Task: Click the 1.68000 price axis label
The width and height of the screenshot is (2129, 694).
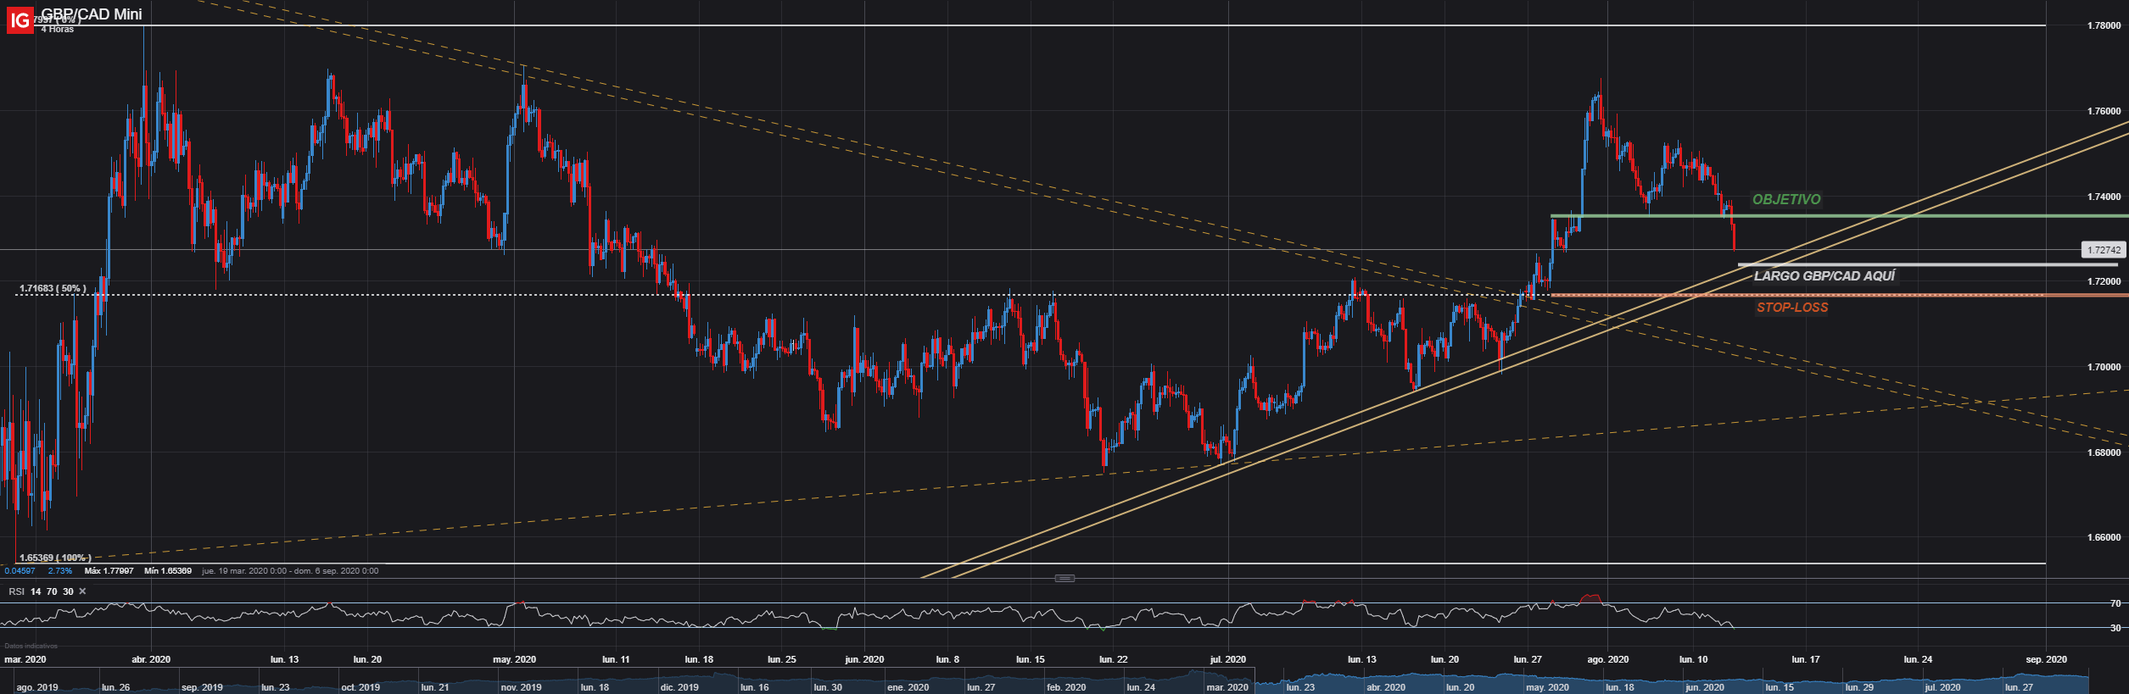Action: point(2104,452)
